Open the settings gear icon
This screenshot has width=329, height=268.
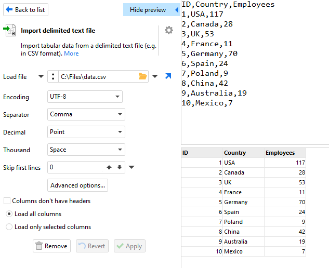coord(169,30)
